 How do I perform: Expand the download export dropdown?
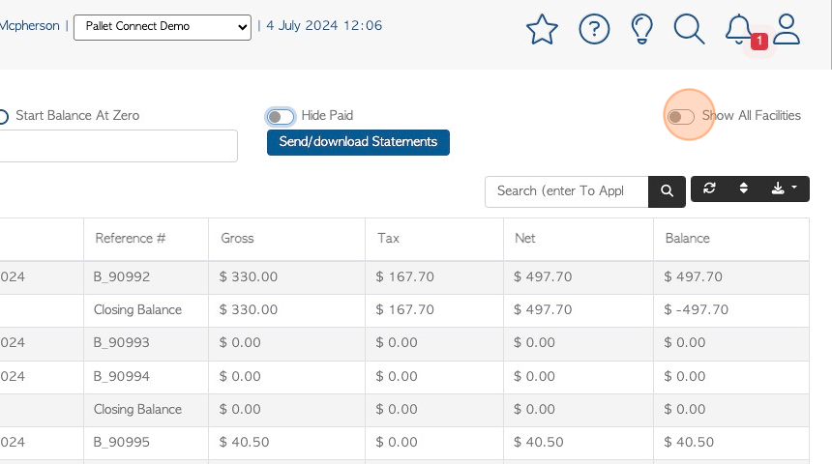(785, 188)
